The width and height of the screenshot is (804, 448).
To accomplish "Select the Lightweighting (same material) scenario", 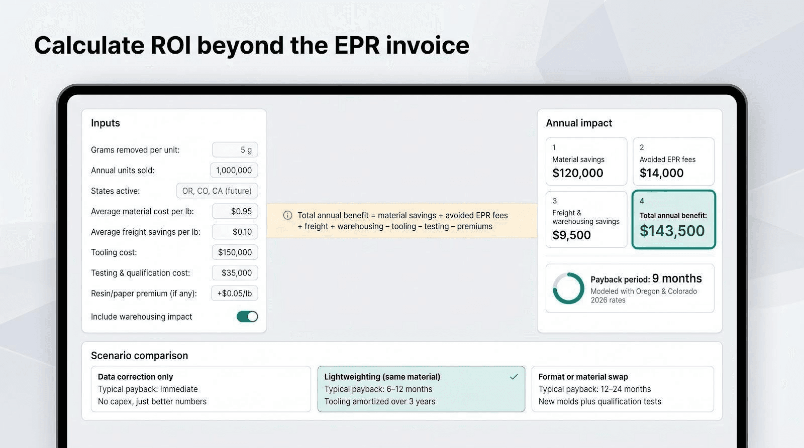I will [x=421, y=389].
